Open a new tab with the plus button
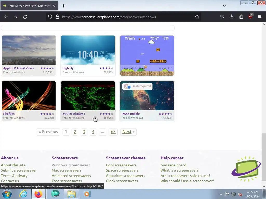The width and height of the screenshot is (266, 199). pos(63,6)
